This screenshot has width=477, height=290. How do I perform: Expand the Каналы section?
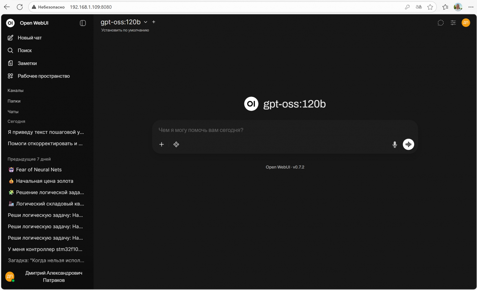tap(16, 90)
